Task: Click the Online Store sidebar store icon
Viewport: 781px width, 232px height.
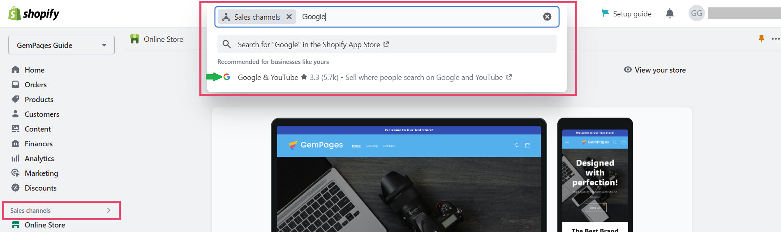Action: [16, 225]
